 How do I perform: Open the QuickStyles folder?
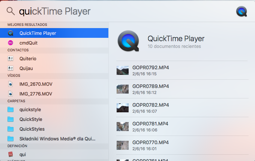point(54,129)
